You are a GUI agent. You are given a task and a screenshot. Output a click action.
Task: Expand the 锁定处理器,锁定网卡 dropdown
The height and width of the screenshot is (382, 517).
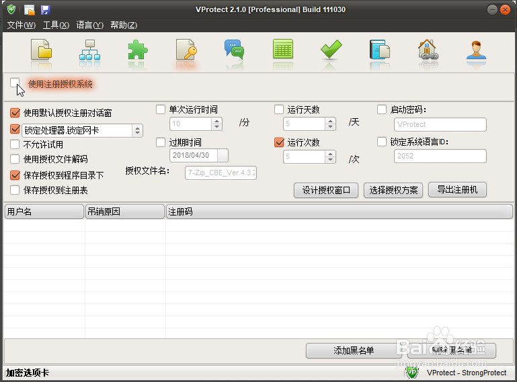click(x=138, y=131)
